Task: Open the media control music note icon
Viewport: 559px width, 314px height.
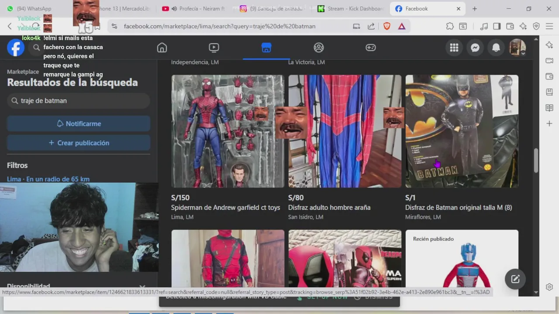Action: click(x=484, y=26)
